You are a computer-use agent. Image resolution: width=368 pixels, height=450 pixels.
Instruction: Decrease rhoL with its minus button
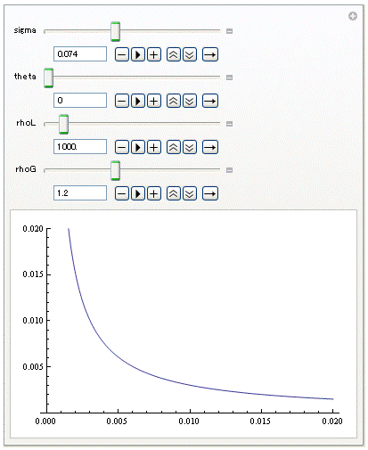pyautogui.click(x=122, y=147)
